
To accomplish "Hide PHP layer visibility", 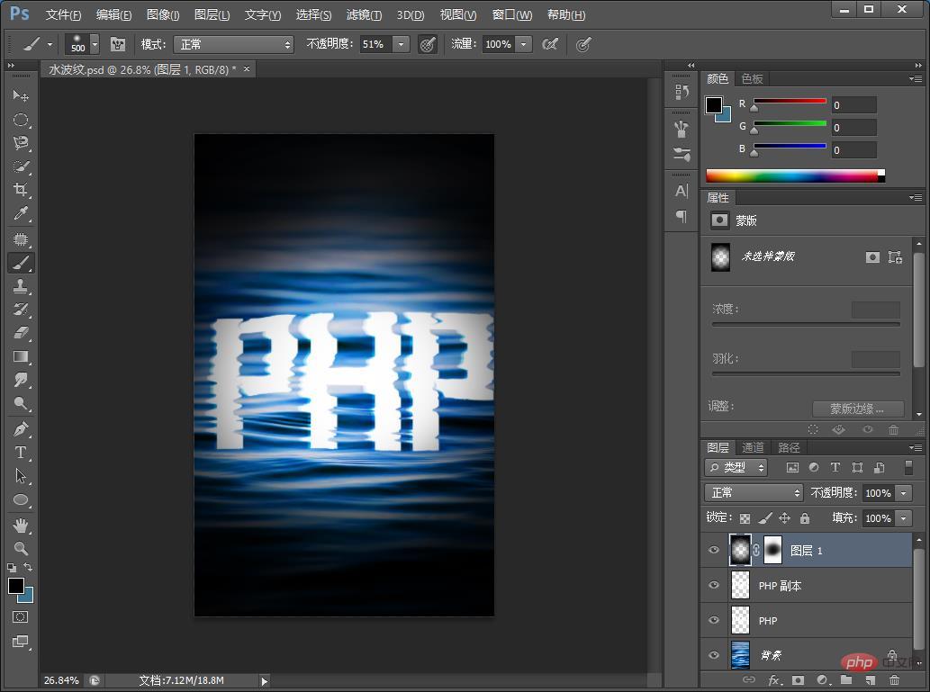I will coord(714,620).
